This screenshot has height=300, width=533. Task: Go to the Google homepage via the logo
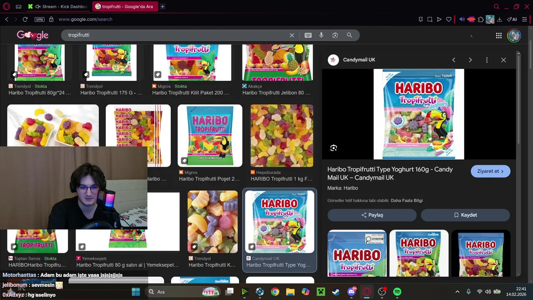tap(32, 35)
